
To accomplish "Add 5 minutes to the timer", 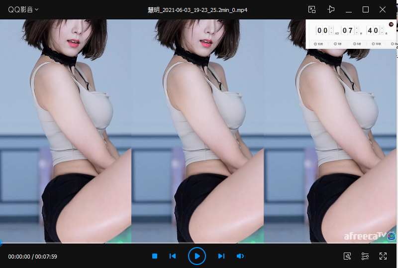I will [x=358, y=44].
